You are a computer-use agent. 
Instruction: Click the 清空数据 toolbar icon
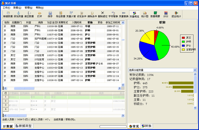29,14
